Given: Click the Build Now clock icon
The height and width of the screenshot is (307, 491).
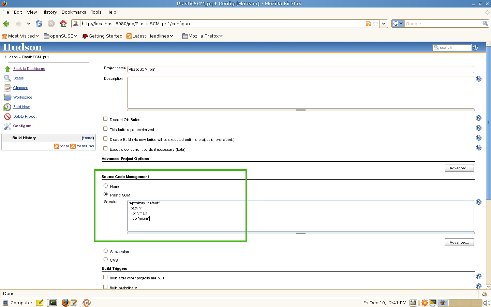Looking at the screenshot, I should tap(8, 107).
